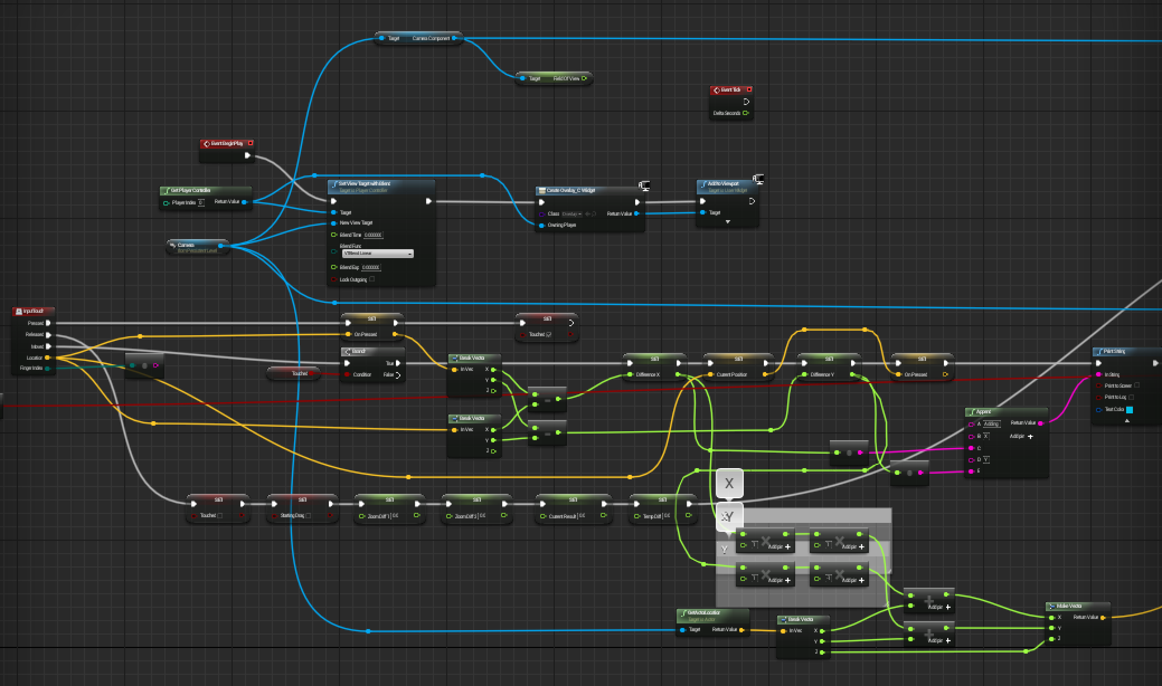Uncheck the Touched checkbox in the SET node
Viewport: 1162px width, 686px height.
(549, 335)
